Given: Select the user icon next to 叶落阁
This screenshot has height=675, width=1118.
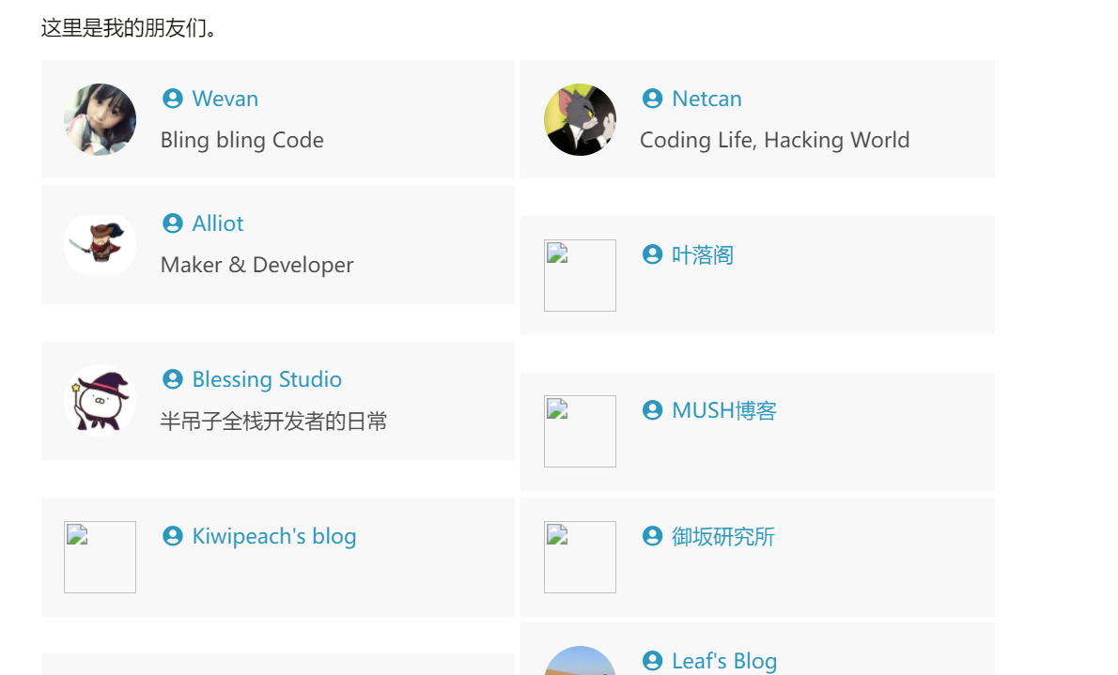Looking at the screenshot, I should pos(652,254).
